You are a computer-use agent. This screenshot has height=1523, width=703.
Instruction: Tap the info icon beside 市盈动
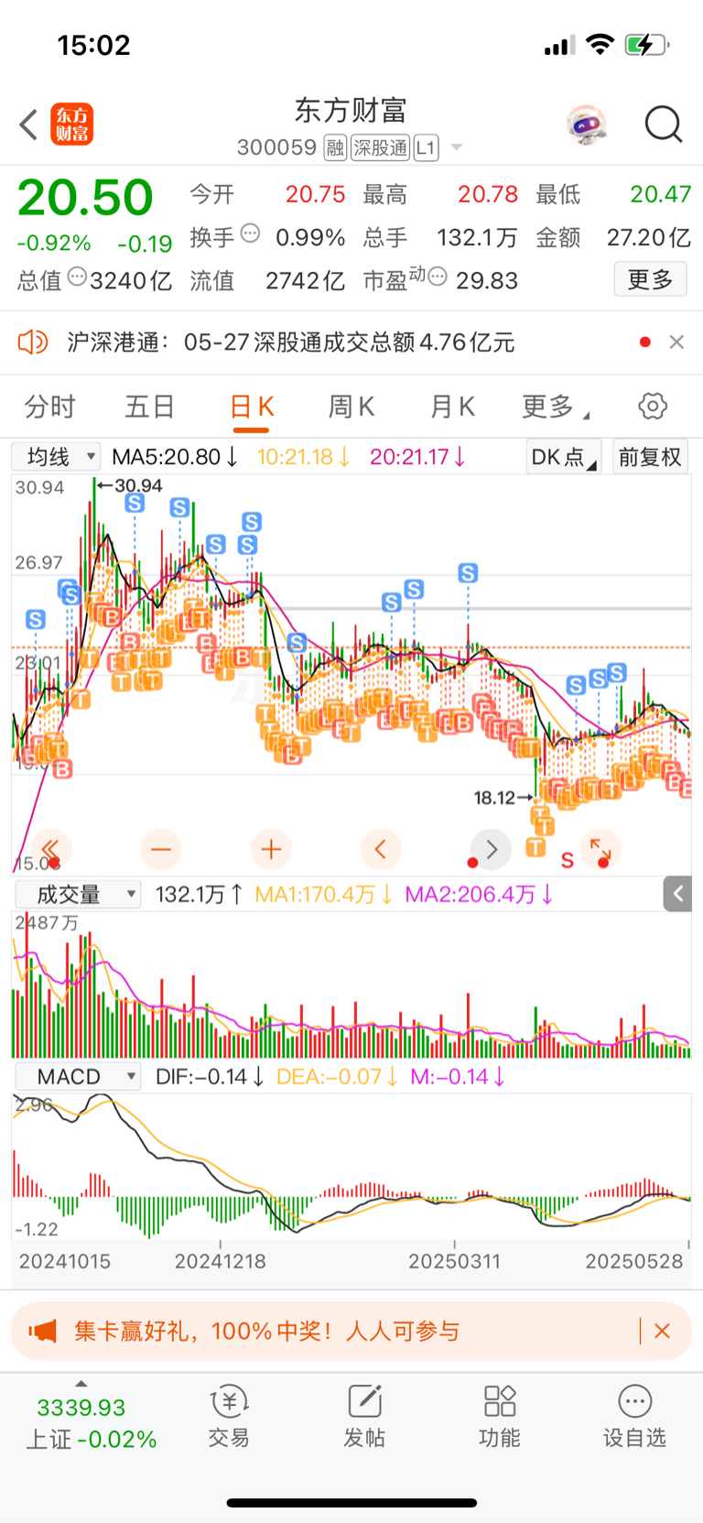tap(438, 277)
